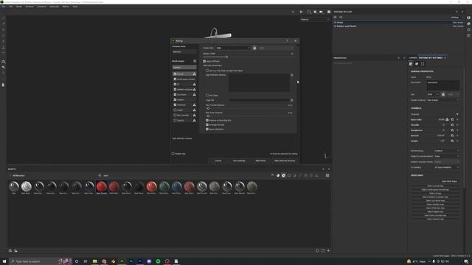This screenshot has width=472, height=265.
Task: Filter assets by Environments icon
Action: (316, 175)
